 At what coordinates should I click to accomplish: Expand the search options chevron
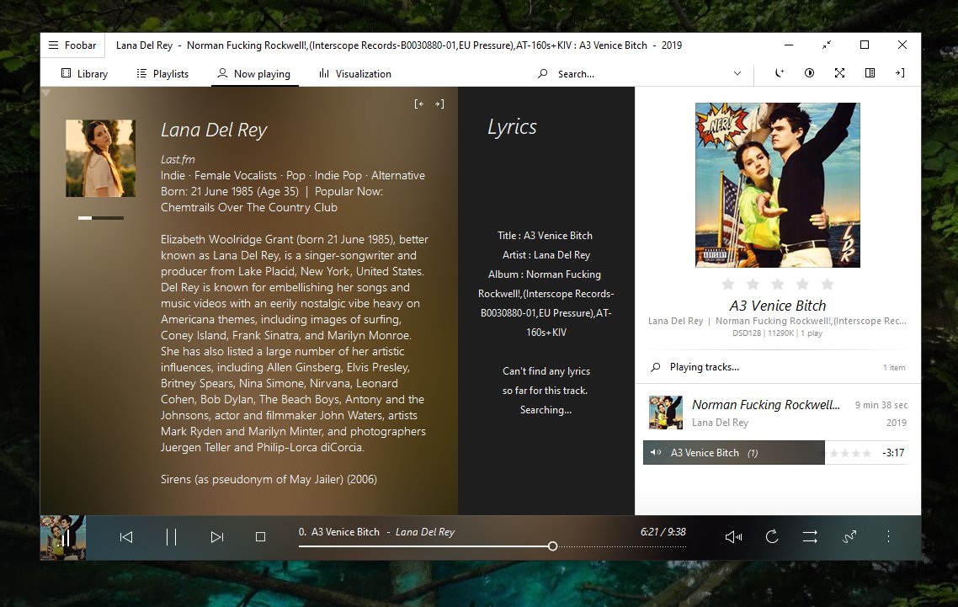point(737,73)
